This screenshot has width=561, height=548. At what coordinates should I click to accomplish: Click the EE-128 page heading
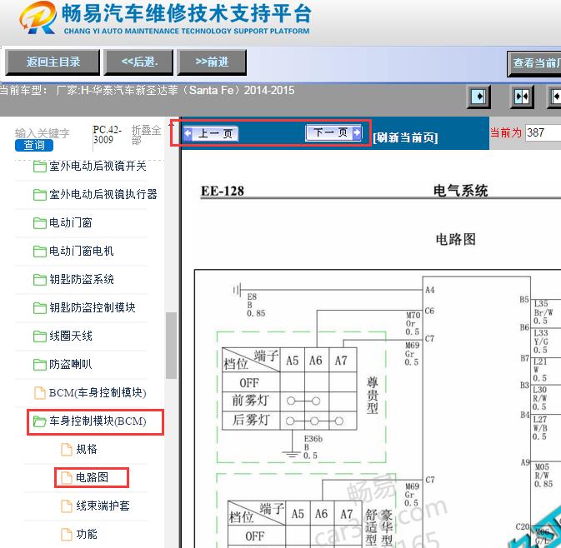223,191
